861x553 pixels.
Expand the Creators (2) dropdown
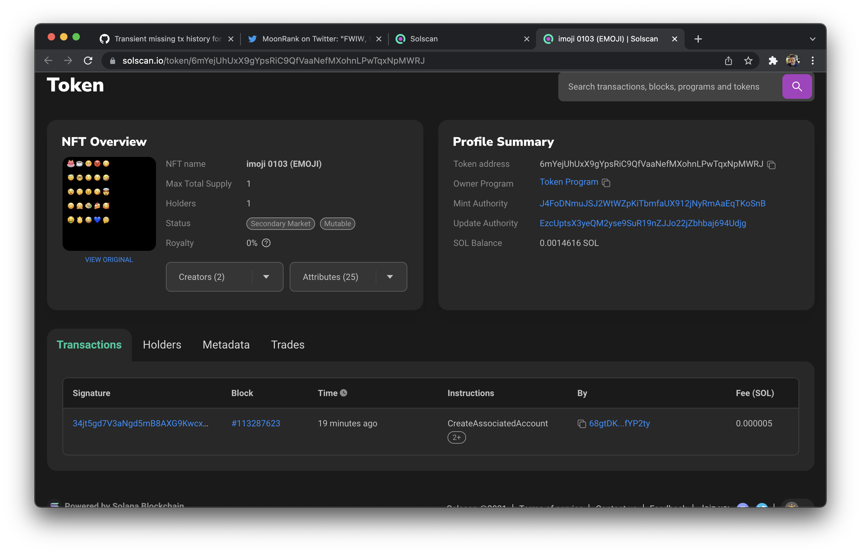coord(266,276)
